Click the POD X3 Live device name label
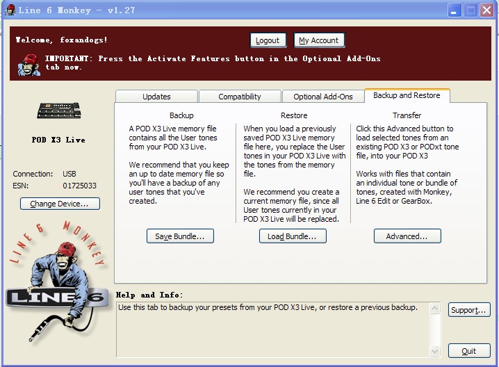The image size is (499, 367). (x=58, y=140)
